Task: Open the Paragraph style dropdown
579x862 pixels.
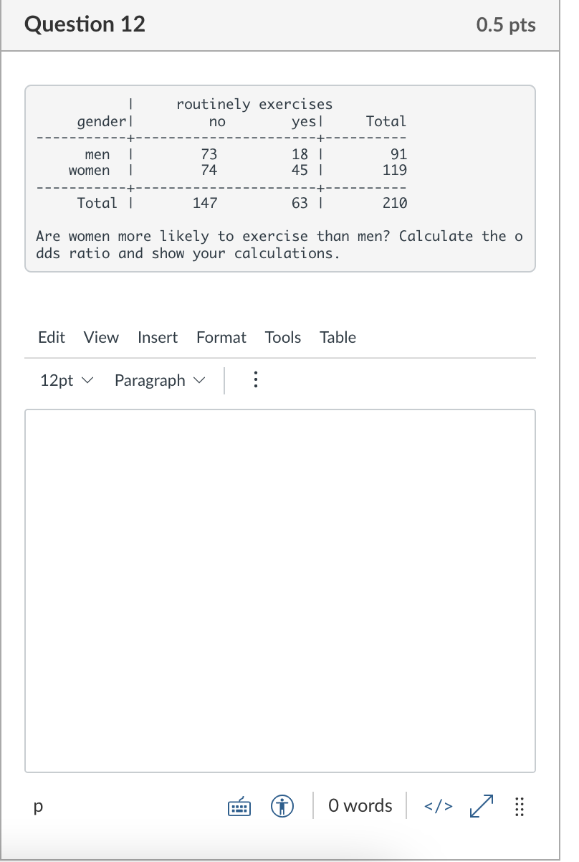Action: tap(159, 380)
